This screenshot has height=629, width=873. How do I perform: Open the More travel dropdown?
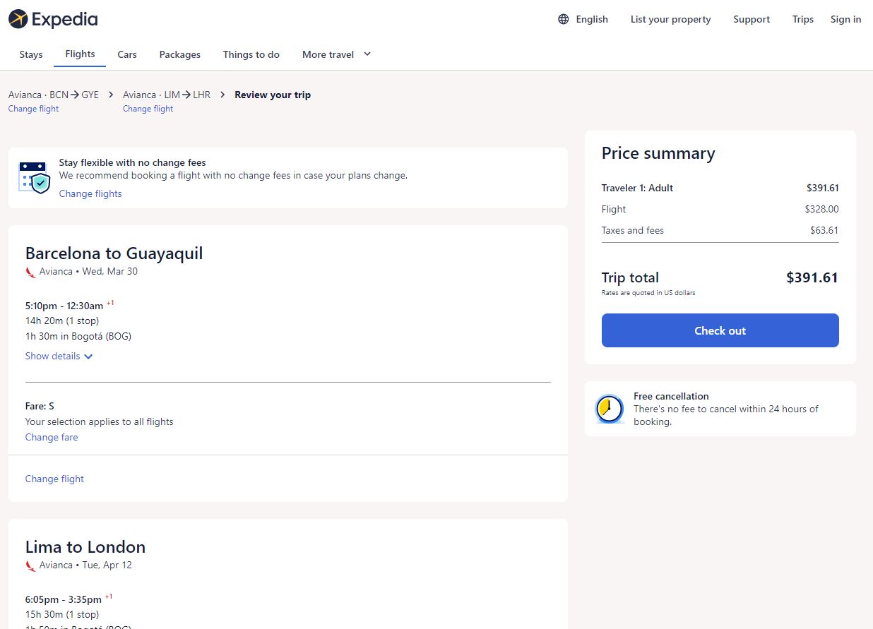click(336, 54)
